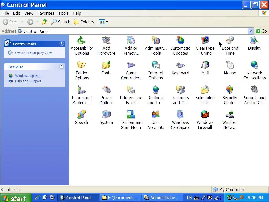Select Folder Options icon

(81, 65)
